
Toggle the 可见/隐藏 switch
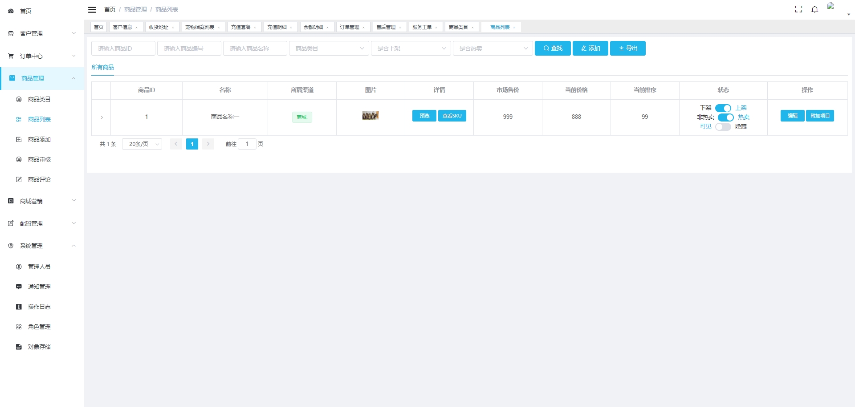click(723, 127)
